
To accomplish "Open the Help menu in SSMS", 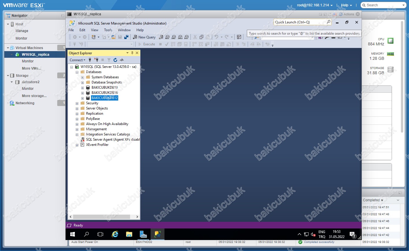I will click(140, 30).
